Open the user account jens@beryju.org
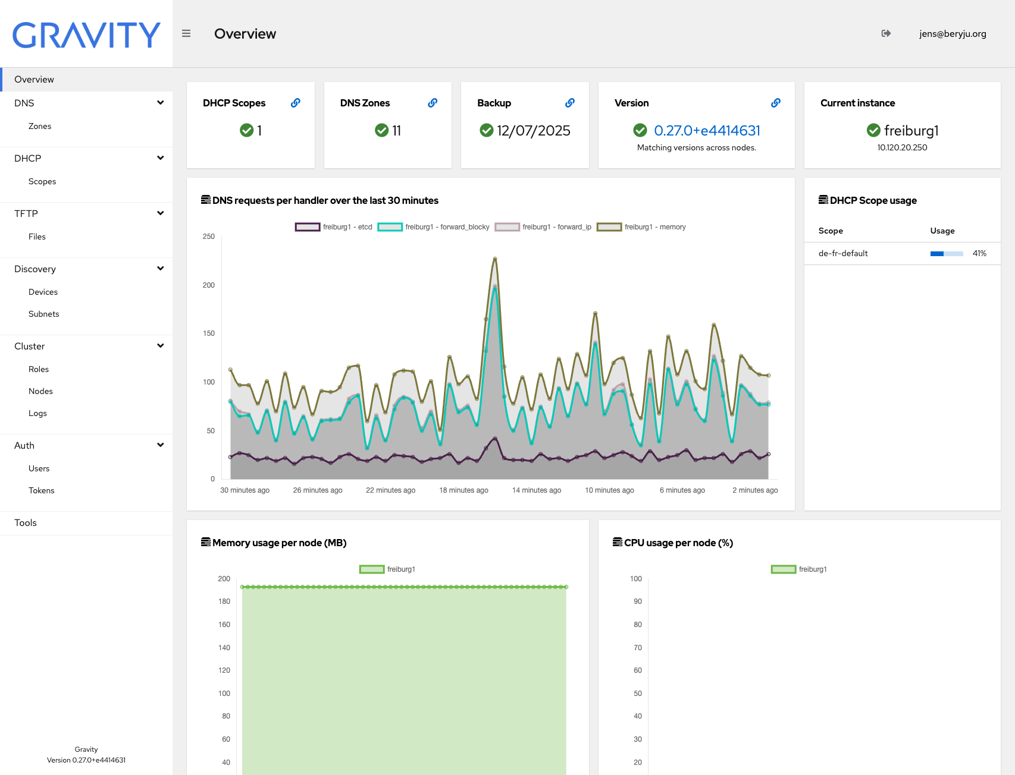The width and height of the screenshot is (1015, 775). 952,34
